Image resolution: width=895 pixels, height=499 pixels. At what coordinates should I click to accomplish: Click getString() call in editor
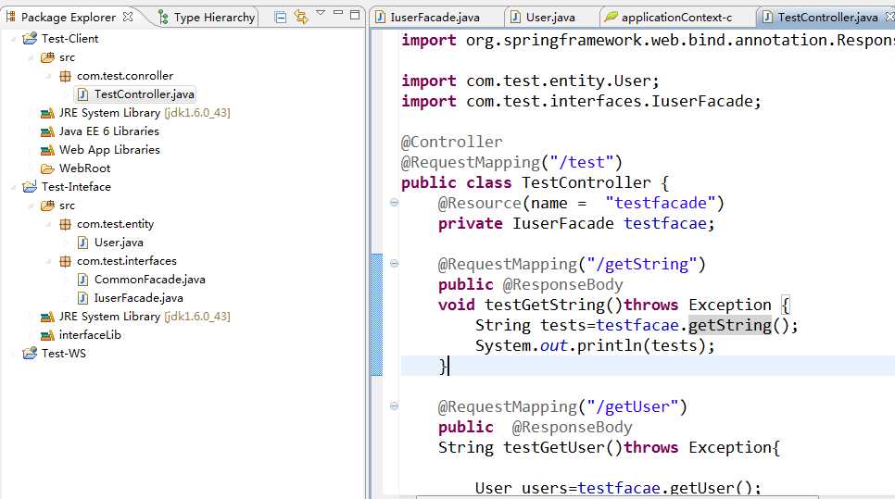click(730, 325)
